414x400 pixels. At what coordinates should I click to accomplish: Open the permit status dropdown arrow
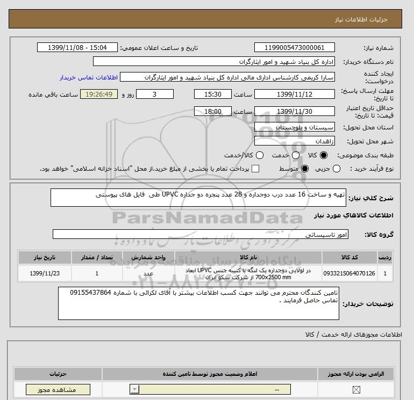134,389
